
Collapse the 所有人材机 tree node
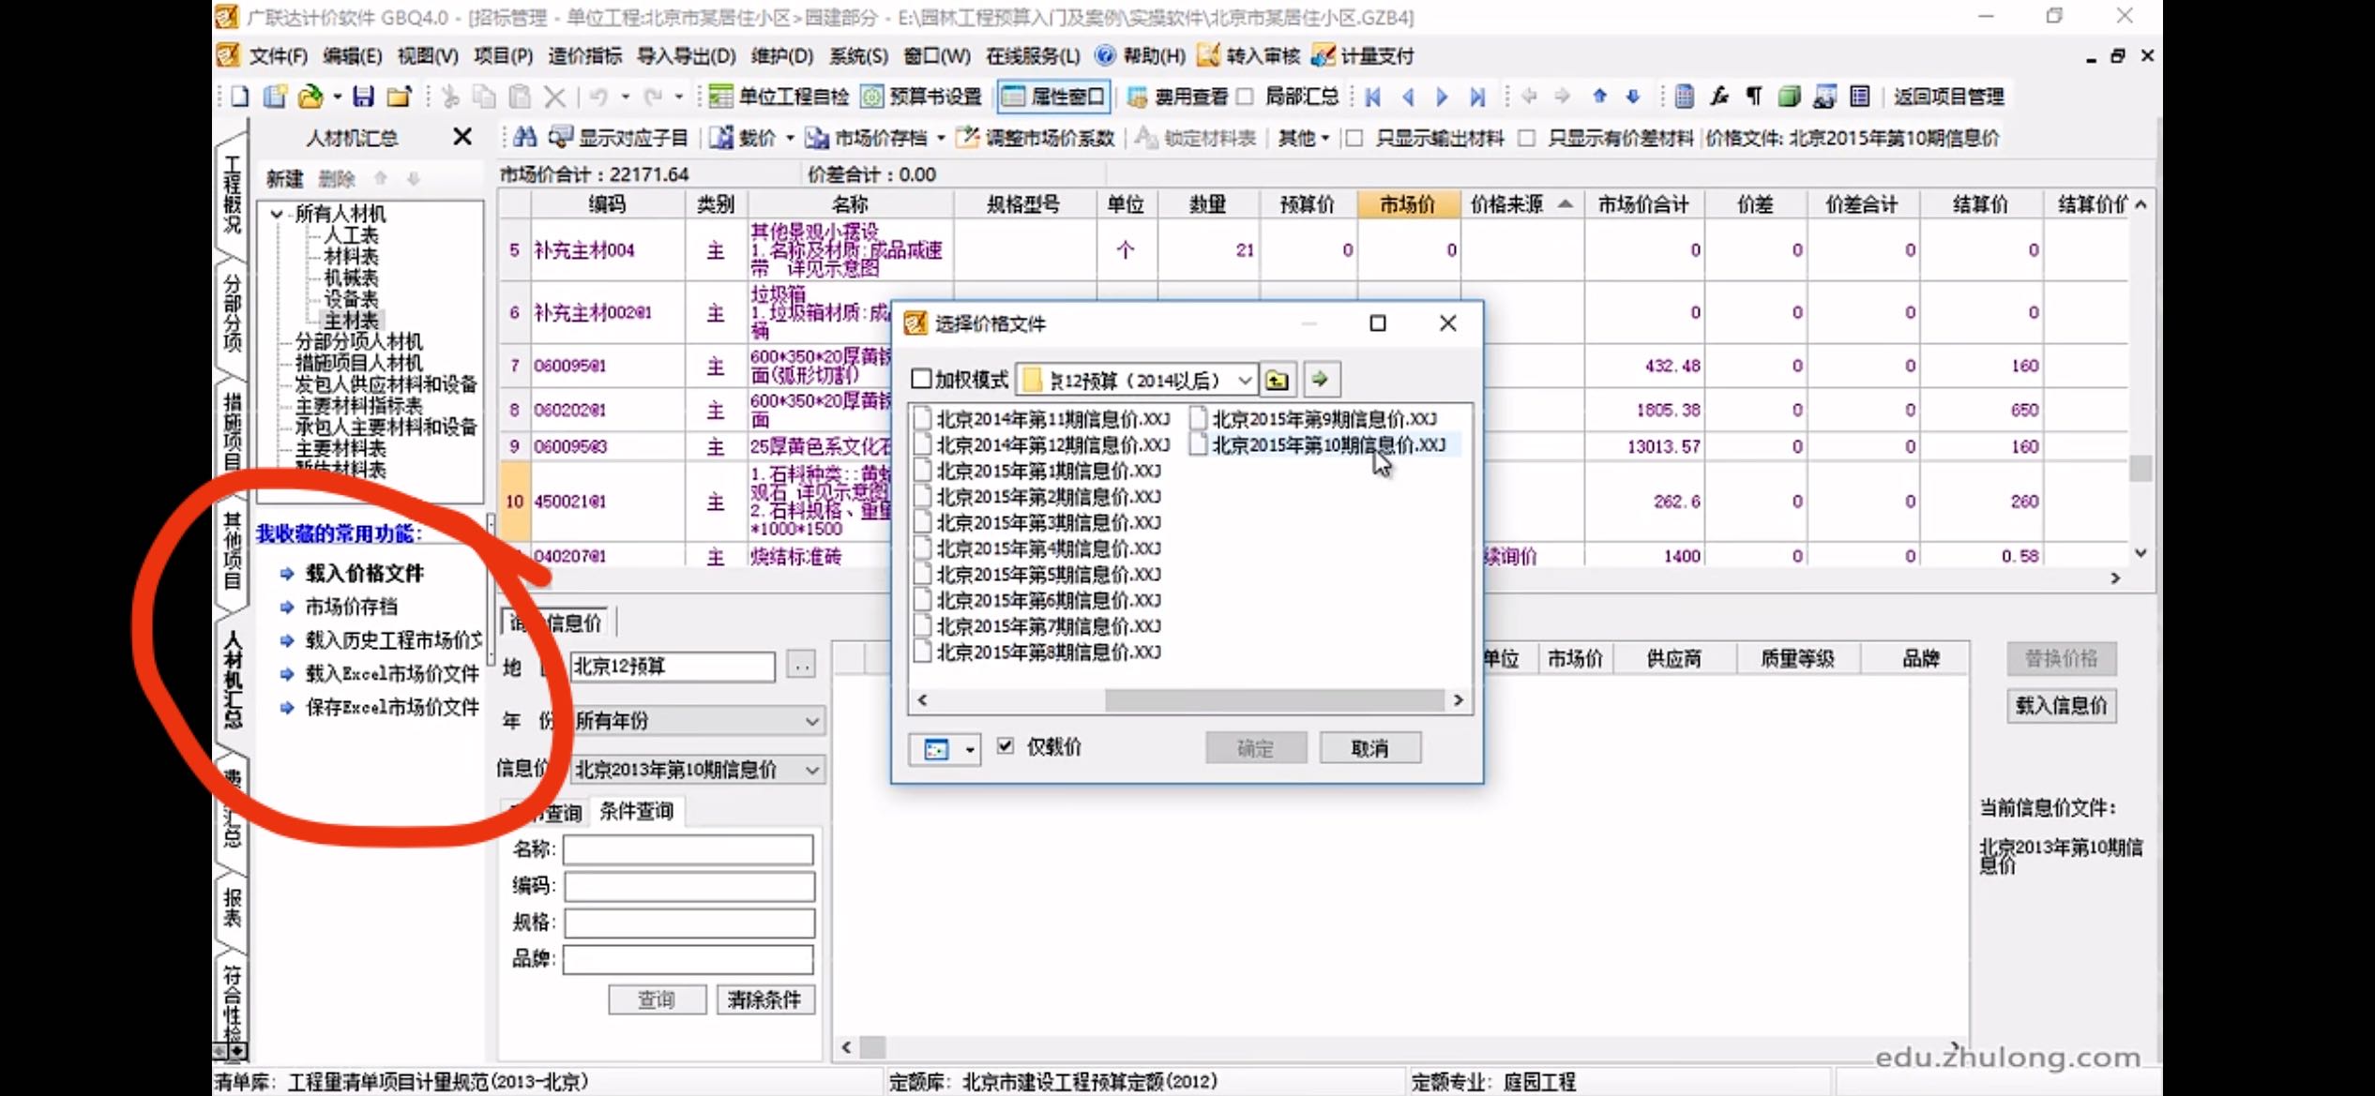coord(276,214)
